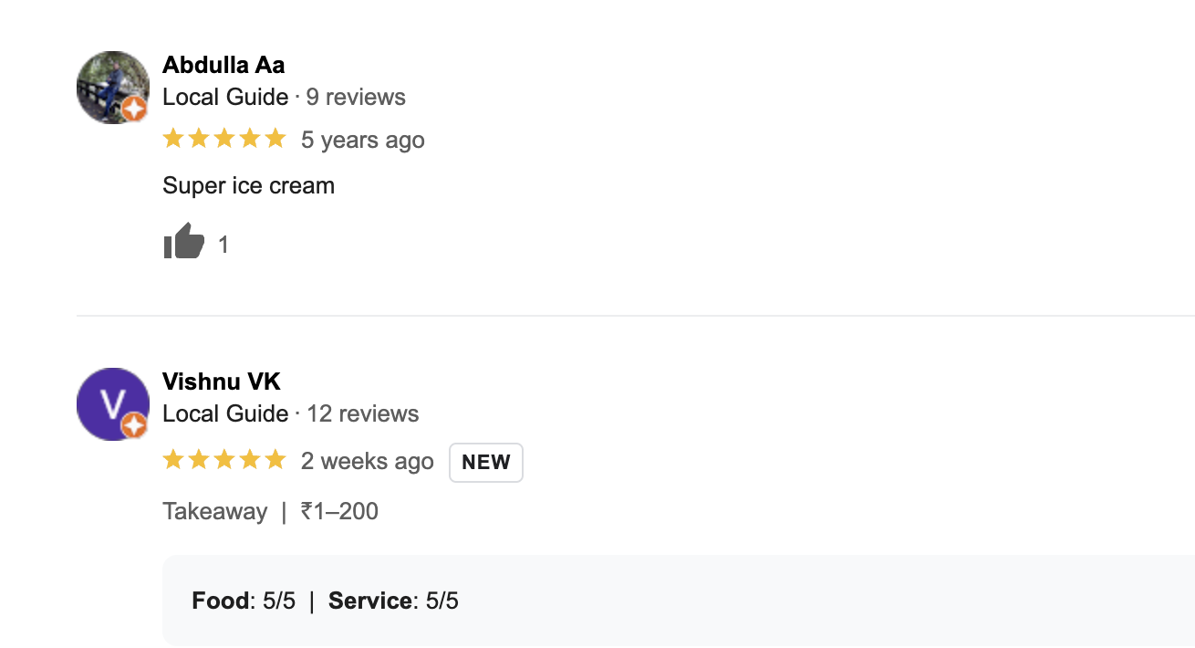Click the first star in Abdulla Aa's rating
This screenshot has height=648, width=1195.
click(x=173, y=139)
